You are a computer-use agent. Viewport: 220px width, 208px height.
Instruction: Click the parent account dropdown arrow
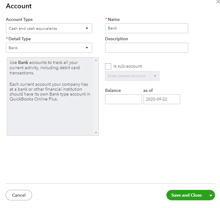coord(155,76)
